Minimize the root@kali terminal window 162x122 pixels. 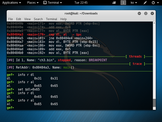139,13
